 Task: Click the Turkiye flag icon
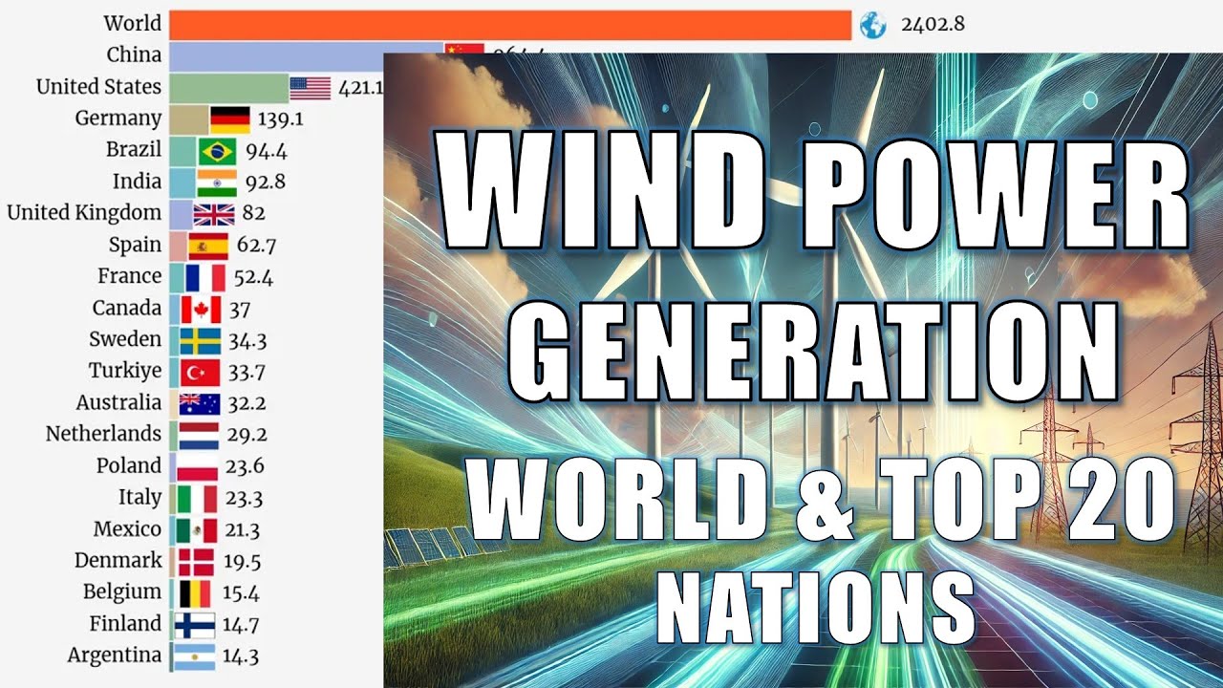200,372
